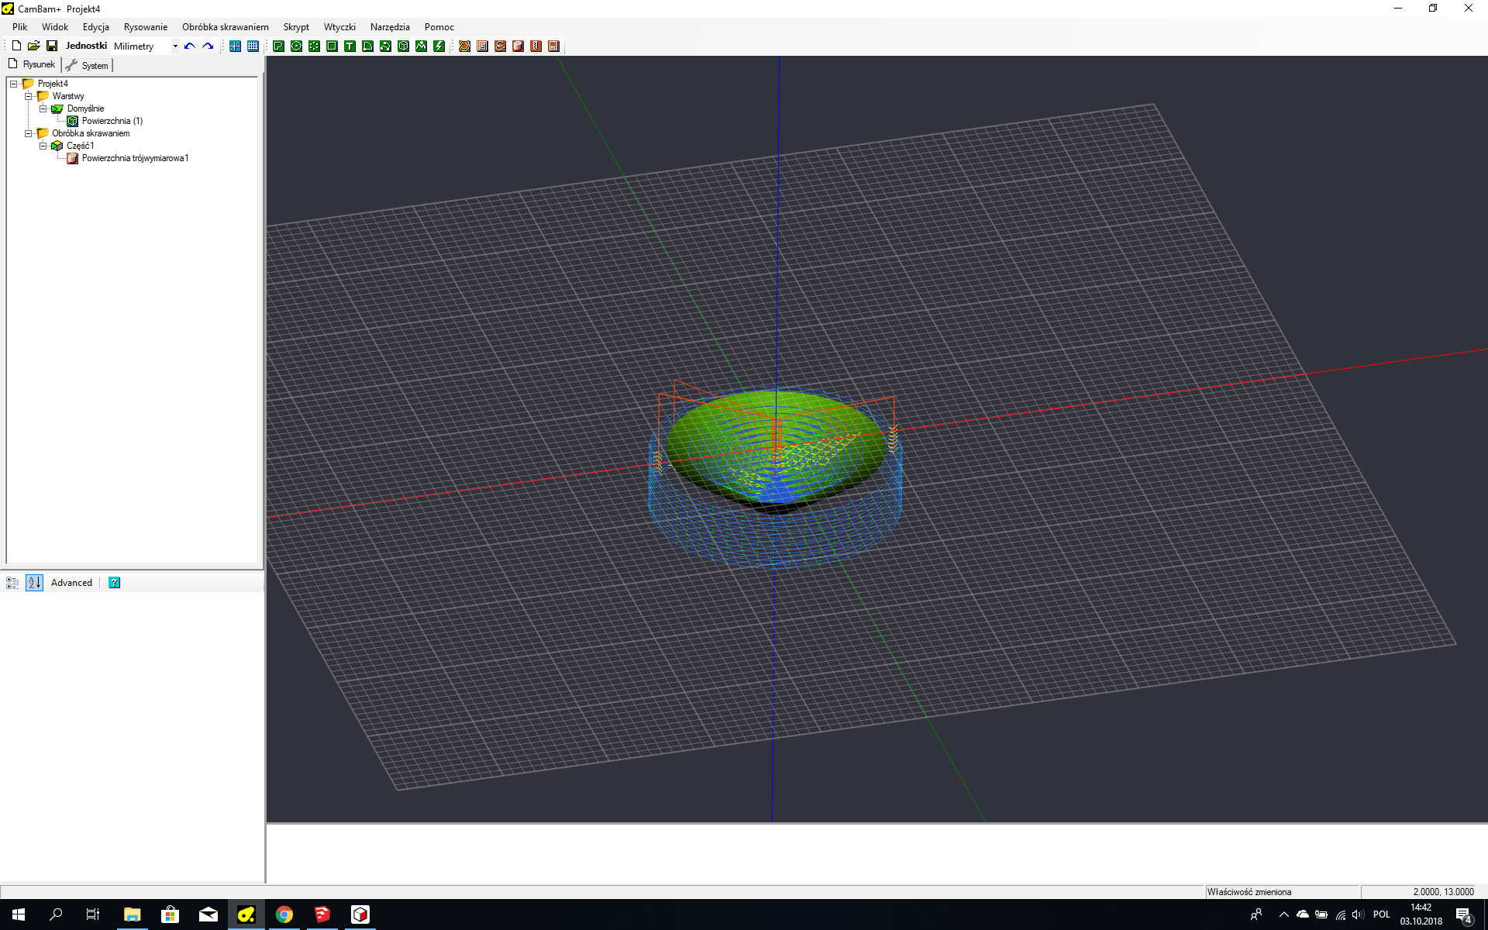The width and height of the screenshot is (1488, 930).
Task: Click the NC file operation icon
Action: pyautogui.click(x=553, y=46)
